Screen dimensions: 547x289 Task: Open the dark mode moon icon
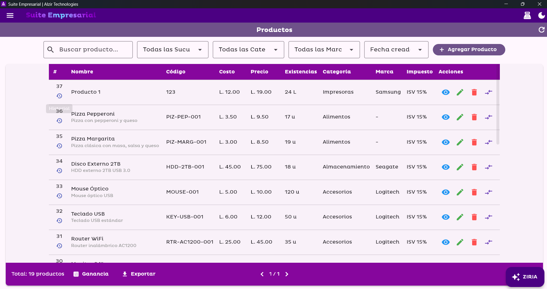[x=541, y=15]
